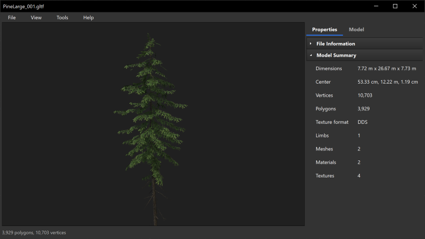
Task: Click the Polygons value 3,929 in panel
Action: coord(363,108)
